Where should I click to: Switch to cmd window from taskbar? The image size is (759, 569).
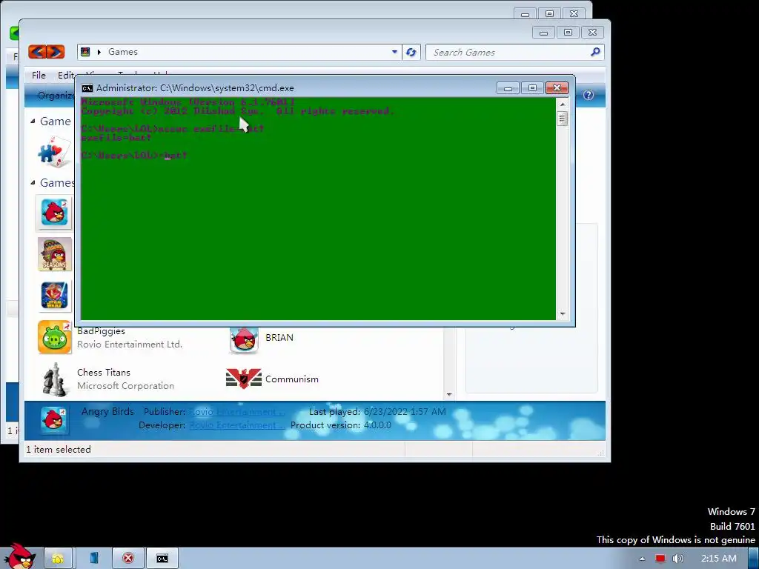click(x=162, y=559)
